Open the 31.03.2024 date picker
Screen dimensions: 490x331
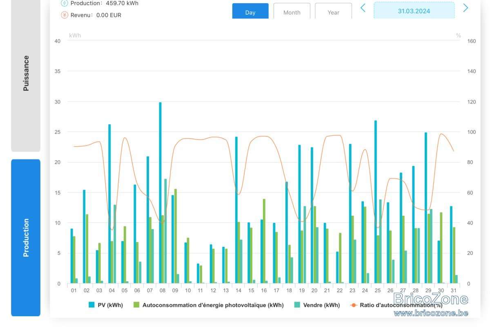[414, 11]
